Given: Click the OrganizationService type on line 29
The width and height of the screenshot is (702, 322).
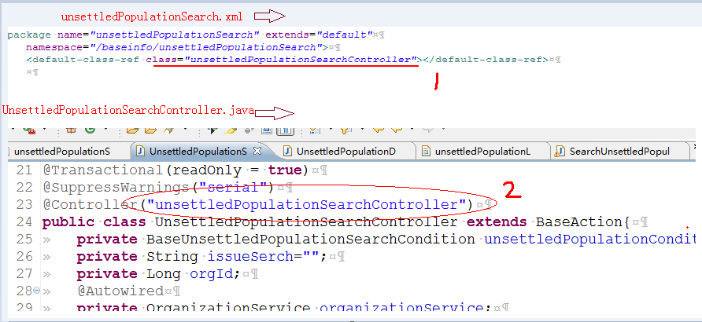Looking at the screenshot, I should pyautogui.click(x=228, y=308).
